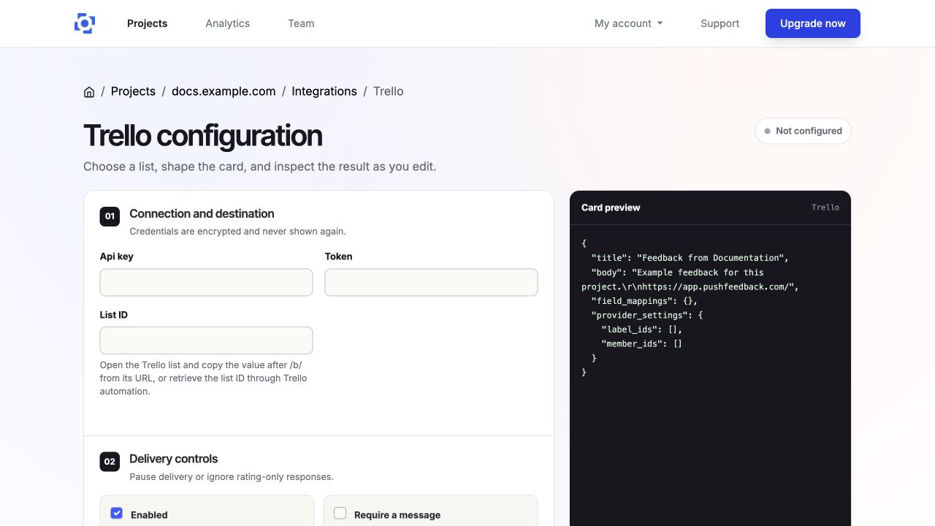
Task: Click the Trello label in the preview header
Action: tap(825, 207)
